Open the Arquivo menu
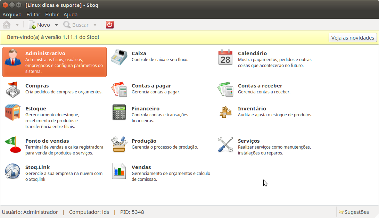 [12, 15]
